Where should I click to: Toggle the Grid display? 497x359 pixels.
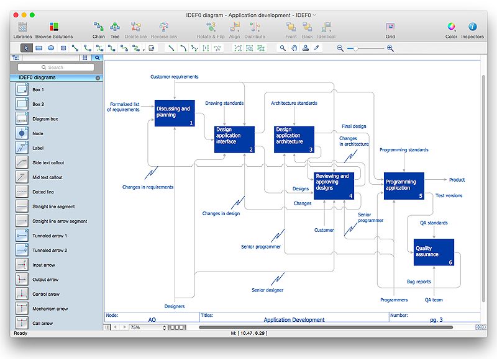tap(390, 27)
